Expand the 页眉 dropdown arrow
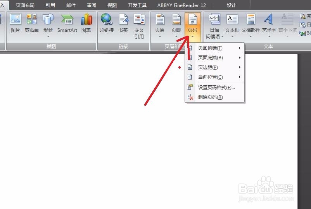 point(160,37)
